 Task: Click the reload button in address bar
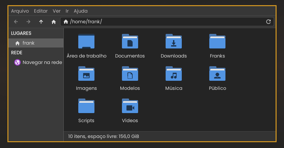(268, 22)
